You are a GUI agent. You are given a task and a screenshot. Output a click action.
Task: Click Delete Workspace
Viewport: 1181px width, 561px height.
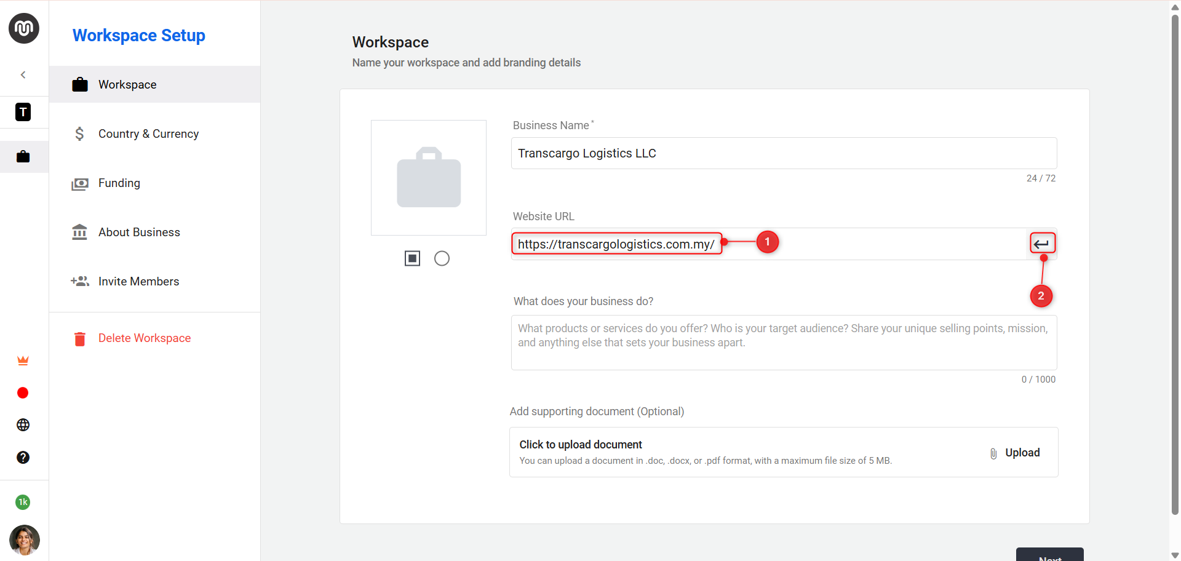(145, 338)
